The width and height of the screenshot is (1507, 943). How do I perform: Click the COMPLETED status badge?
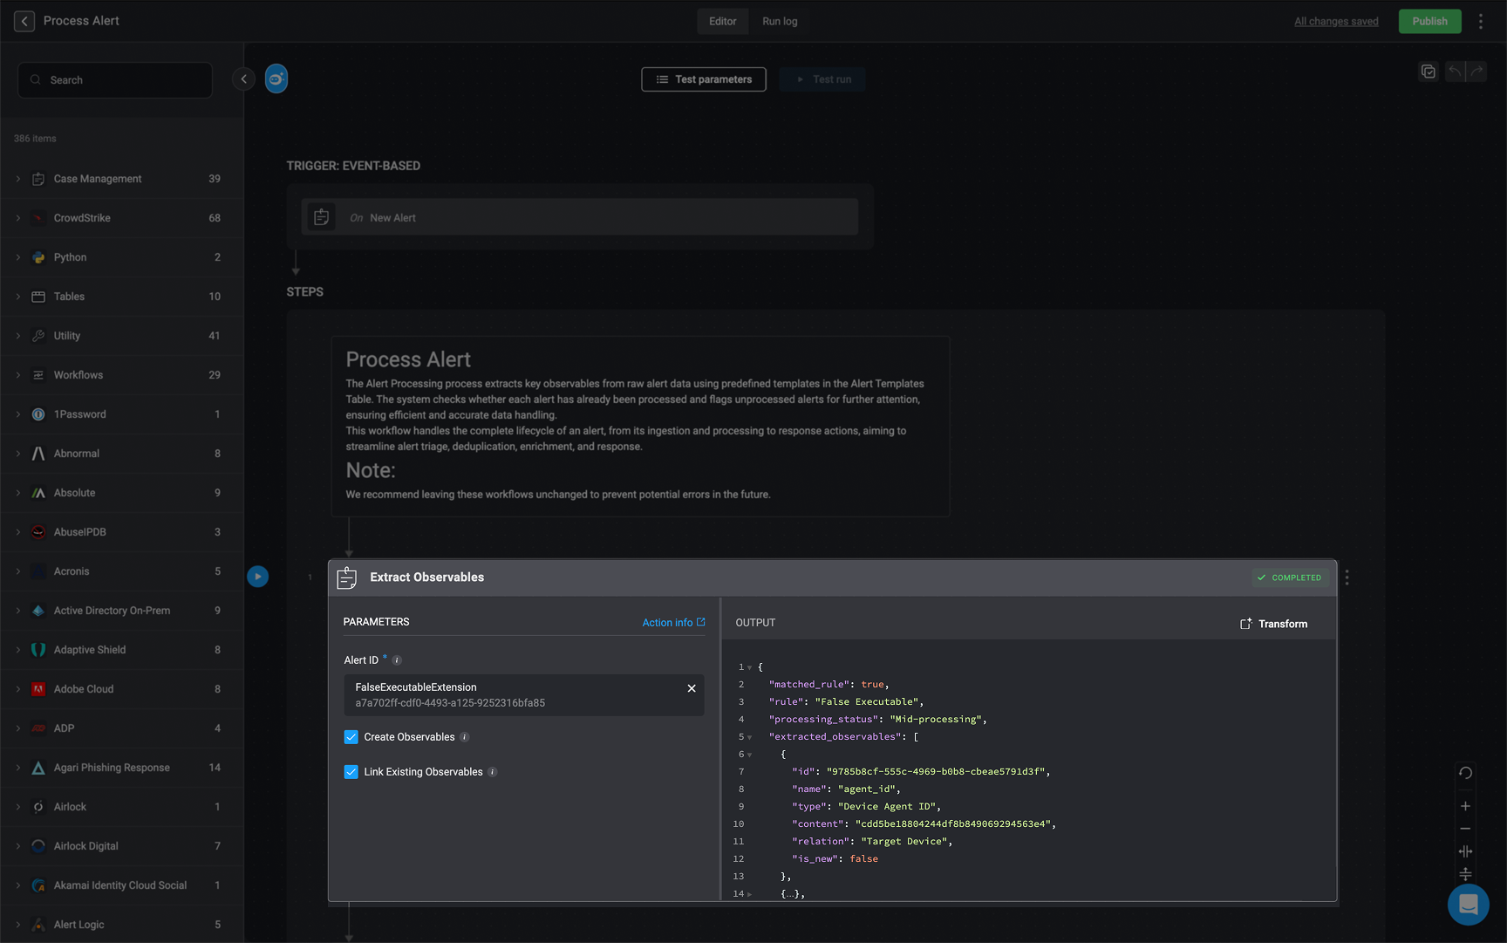(x=1290, y=577)
